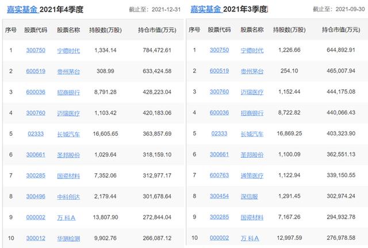
Task: Open stock code 300285 in 3季度 table
Action: (219, 218)
